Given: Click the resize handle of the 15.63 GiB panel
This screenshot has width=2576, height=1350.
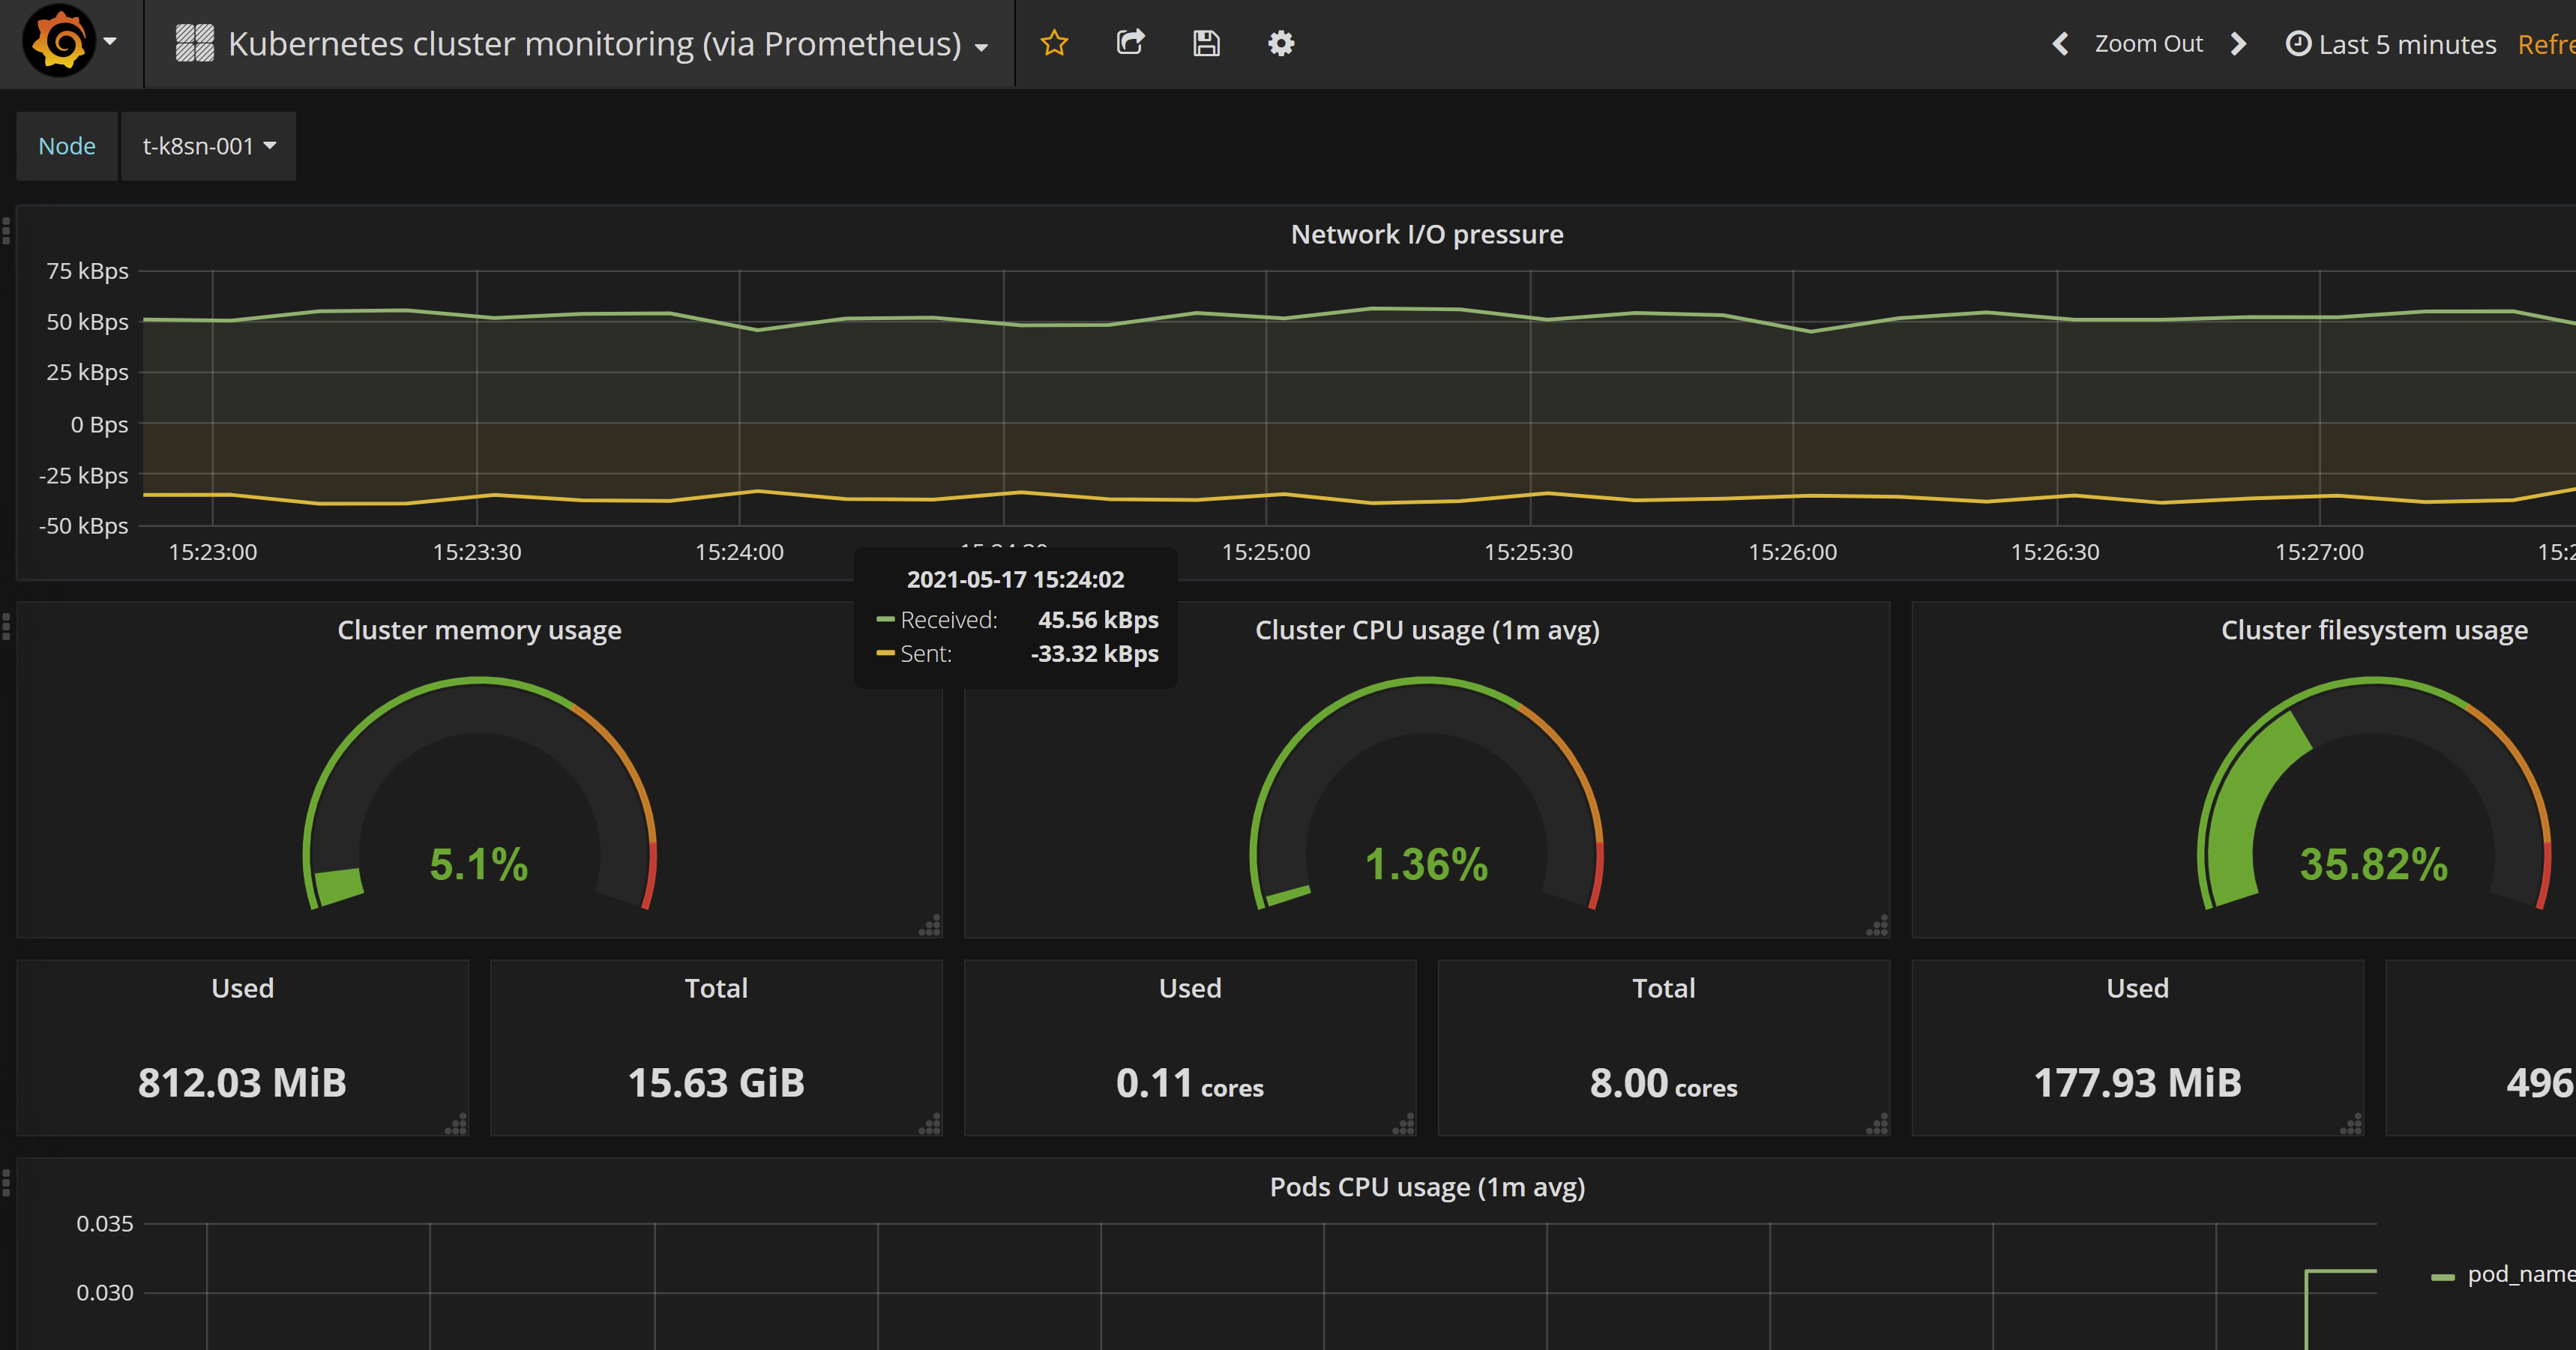Looking at the screenshot, I should (930, 1123).
